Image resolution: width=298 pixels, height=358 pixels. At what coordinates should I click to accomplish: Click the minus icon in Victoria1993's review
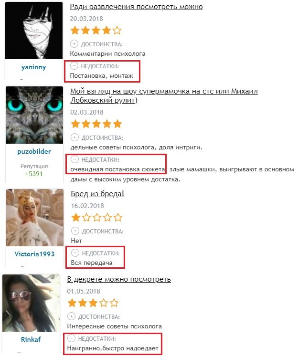(75, 253)
